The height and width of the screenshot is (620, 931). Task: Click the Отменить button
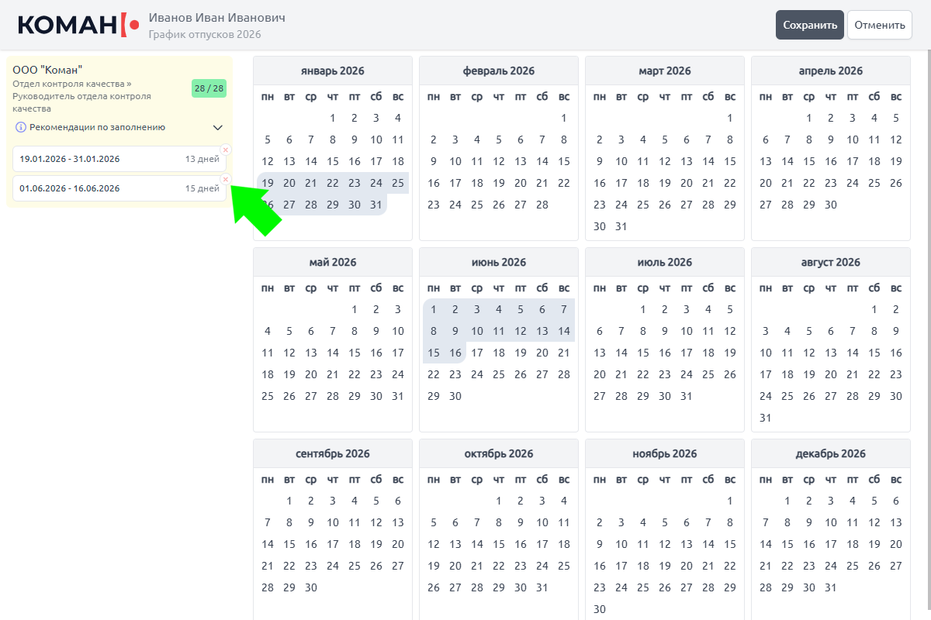coord(879,25)
